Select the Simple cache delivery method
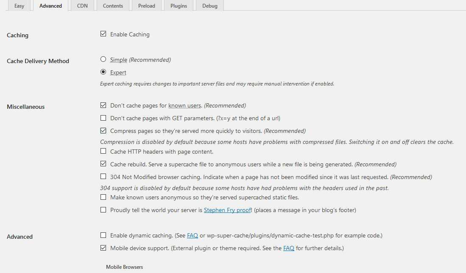This screenshot has width=466, height=273. tap(103, 59)
